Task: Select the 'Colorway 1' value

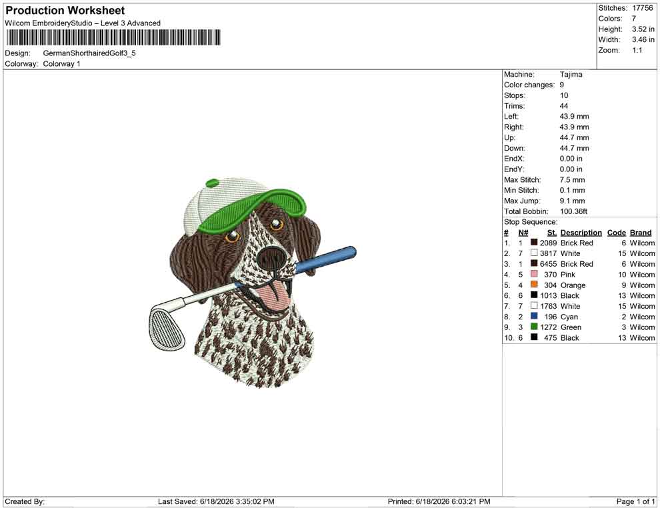Action: 61,64
